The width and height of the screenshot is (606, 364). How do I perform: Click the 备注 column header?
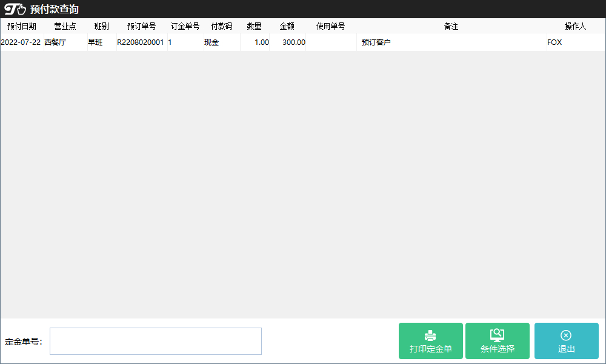[451, 26]
